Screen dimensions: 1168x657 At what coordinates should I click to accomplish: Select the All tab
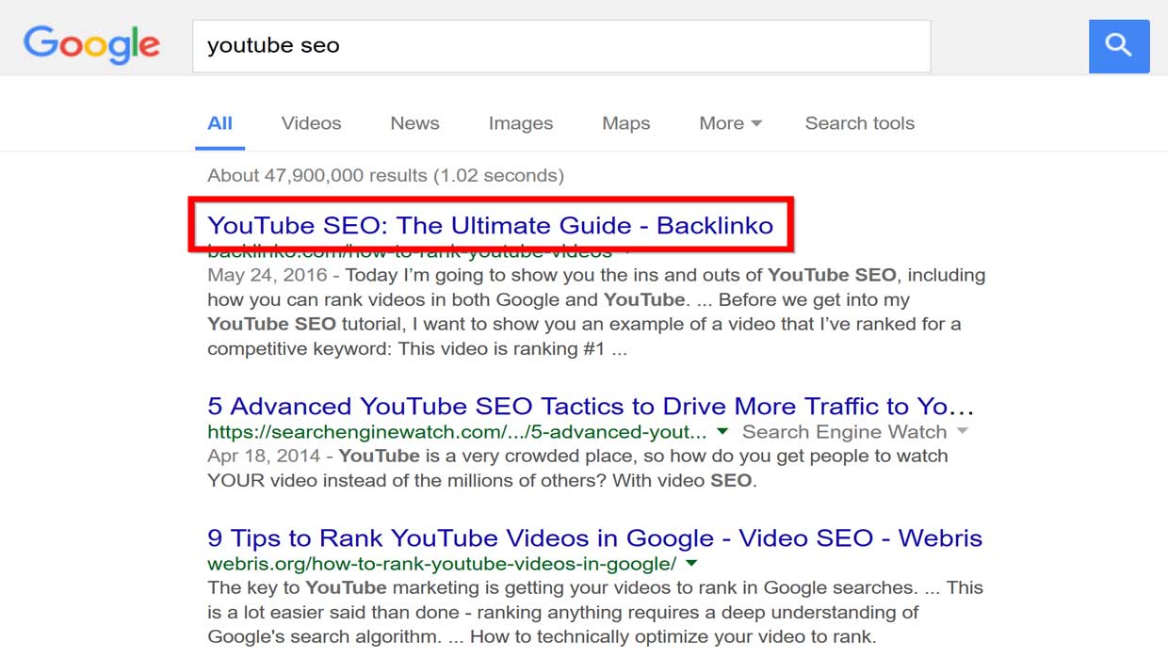point(220,123)
